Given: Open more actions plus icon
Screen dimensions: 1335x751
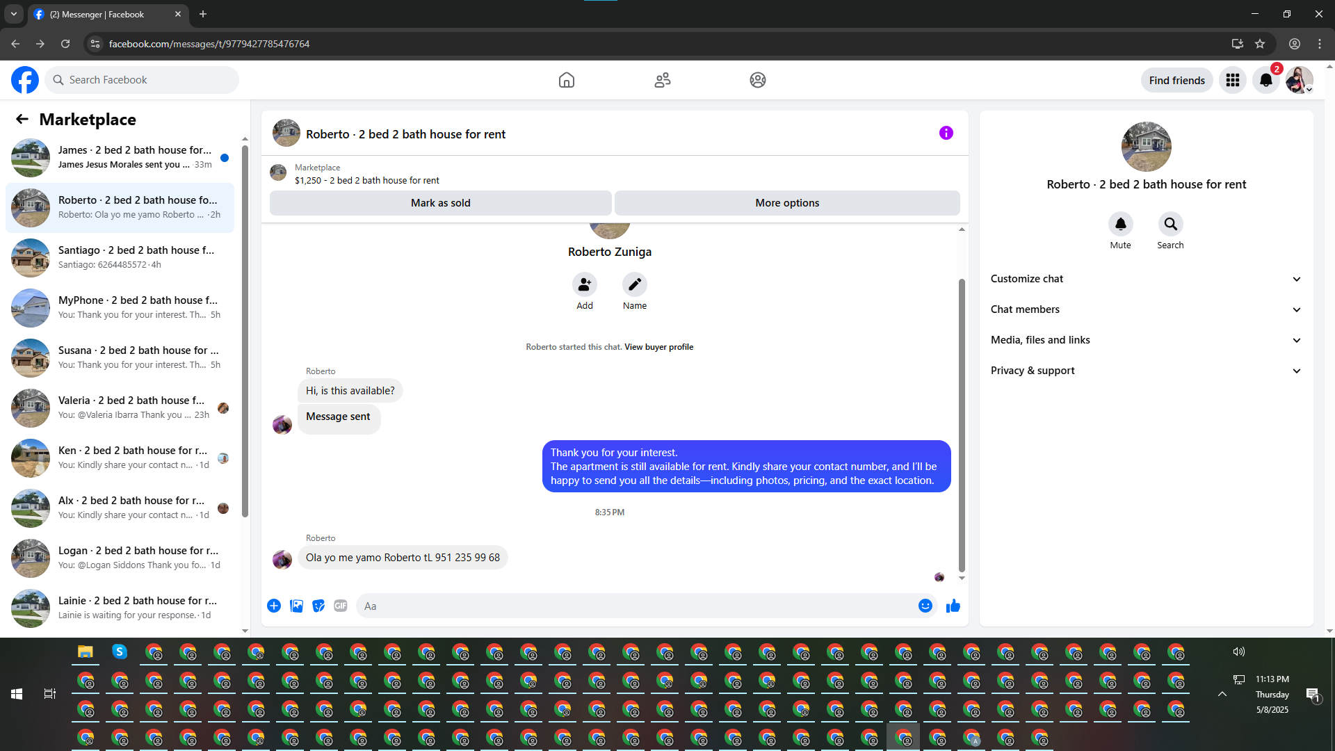Looking at the screenshot, I should click(x=274, y=606).
